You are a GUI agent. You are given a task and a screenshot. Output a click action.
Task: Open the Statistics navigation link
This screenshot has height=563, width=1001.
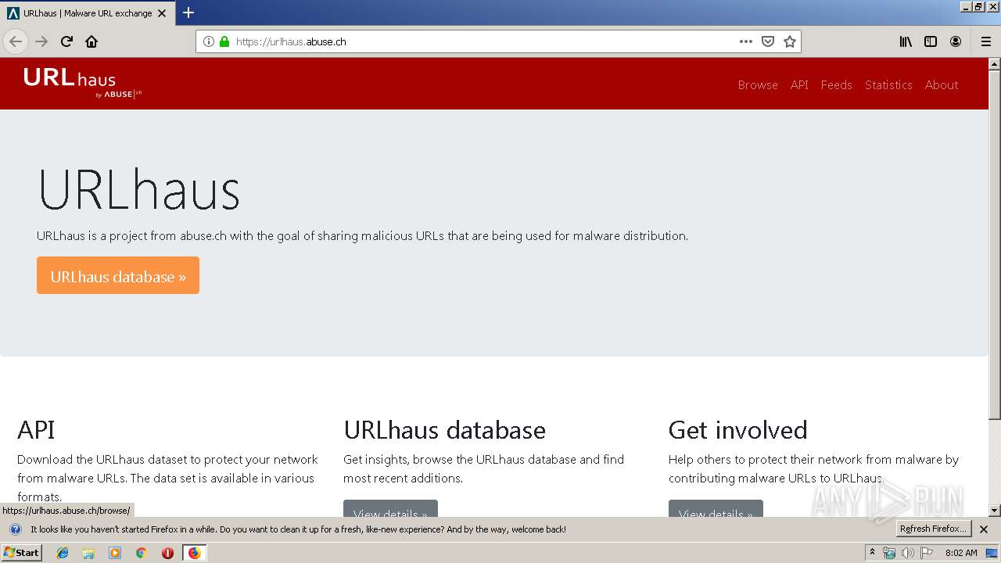888,84
